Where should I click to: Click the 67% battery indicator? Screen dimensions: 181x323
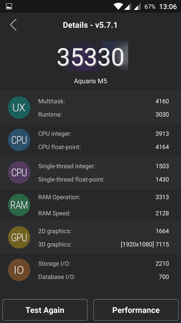[x=150, y=7]
